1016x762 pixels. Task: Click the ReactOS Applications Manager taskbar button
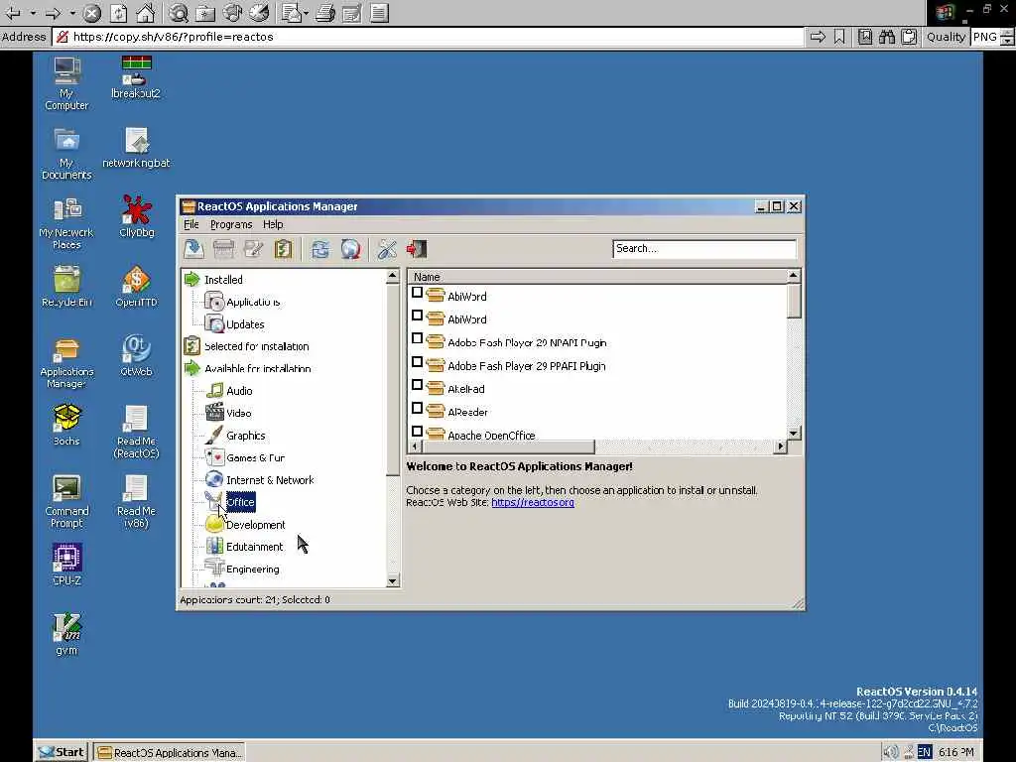pos(169,752)
